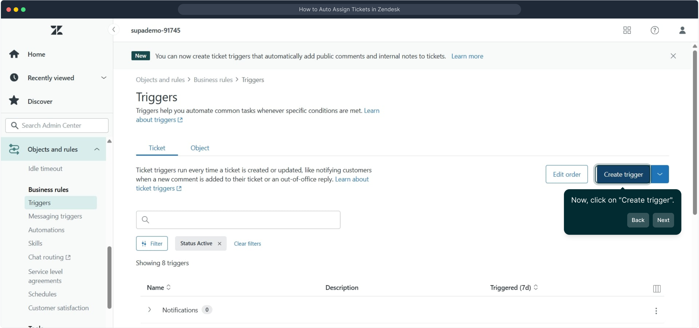Open Create trigger dropdown arrow

(x=659, y=174)
